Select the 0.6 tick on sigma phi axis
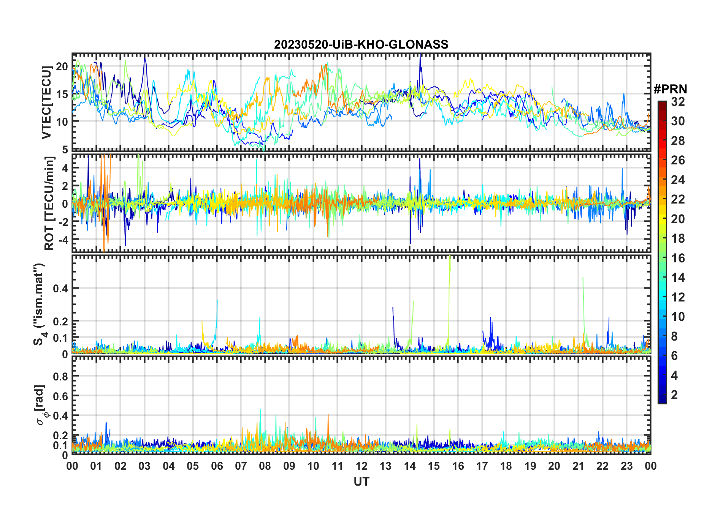The width and height of the screenshot is (723, 505). coord(60,396)
